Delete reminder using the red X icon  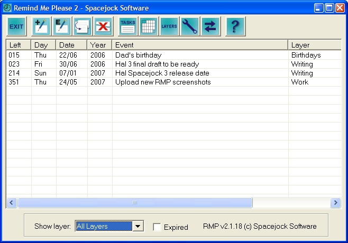pos(103,26)
